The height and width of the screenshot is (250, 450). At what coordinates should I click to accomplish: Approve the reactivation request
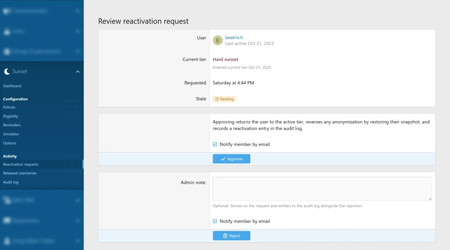pos(231,159)
